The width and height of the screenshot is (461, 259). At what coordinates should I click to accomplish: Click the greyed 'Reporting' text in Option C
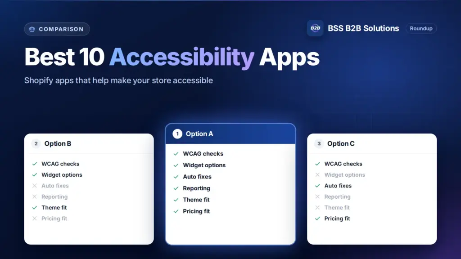[337, 197]
